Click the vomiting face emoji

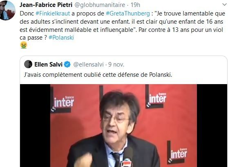[24, 45]
